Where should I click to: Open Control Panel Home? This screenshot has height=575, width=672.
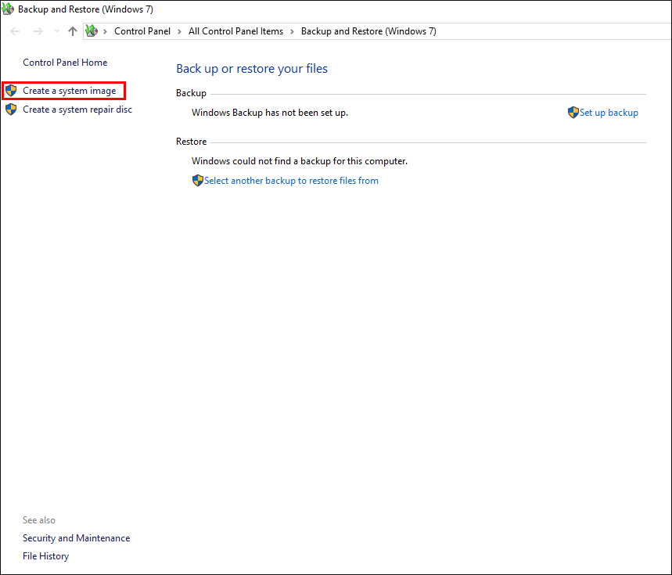[65, 63]
